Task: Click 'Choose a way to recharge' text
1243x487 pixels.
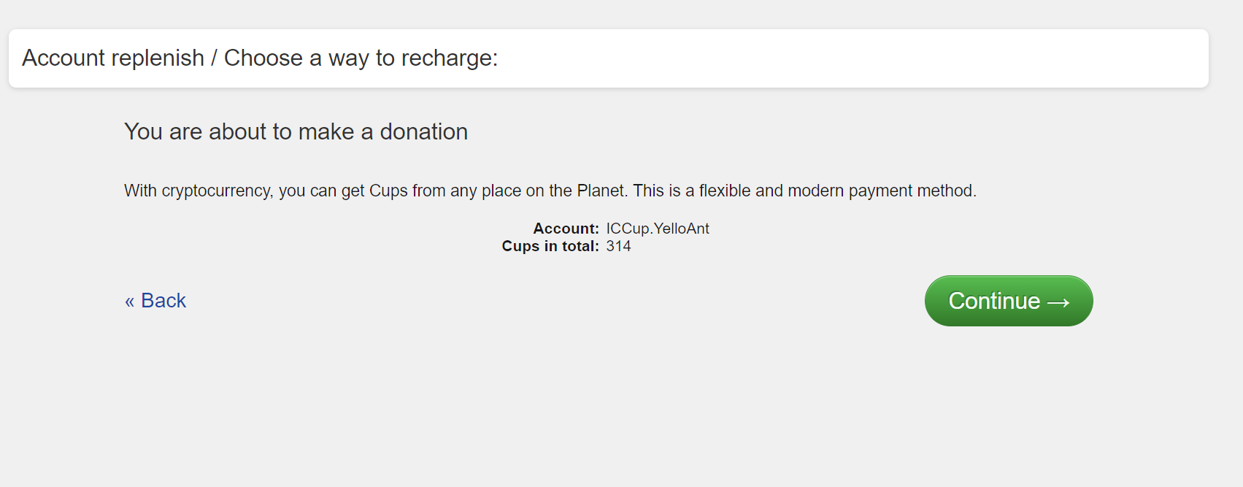Action: 361,58
